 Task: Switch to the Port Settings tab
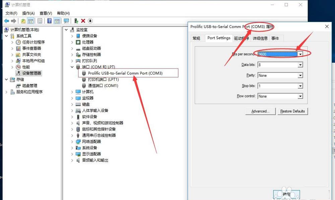coord(219,38)
